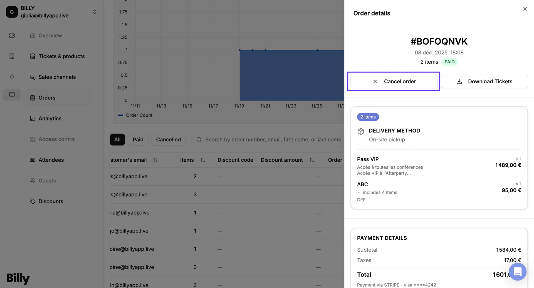534x288 pixels.
Task: Toggle the Order Count legend series
Action: pos(135,115)
